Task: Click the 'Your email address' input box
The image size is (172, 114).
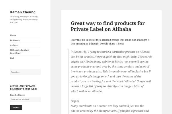Action: tap(25, 99)
